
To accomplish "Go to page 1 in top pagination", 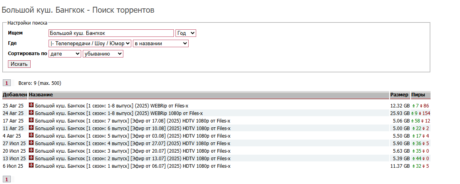I will click(x=7, y=83).
